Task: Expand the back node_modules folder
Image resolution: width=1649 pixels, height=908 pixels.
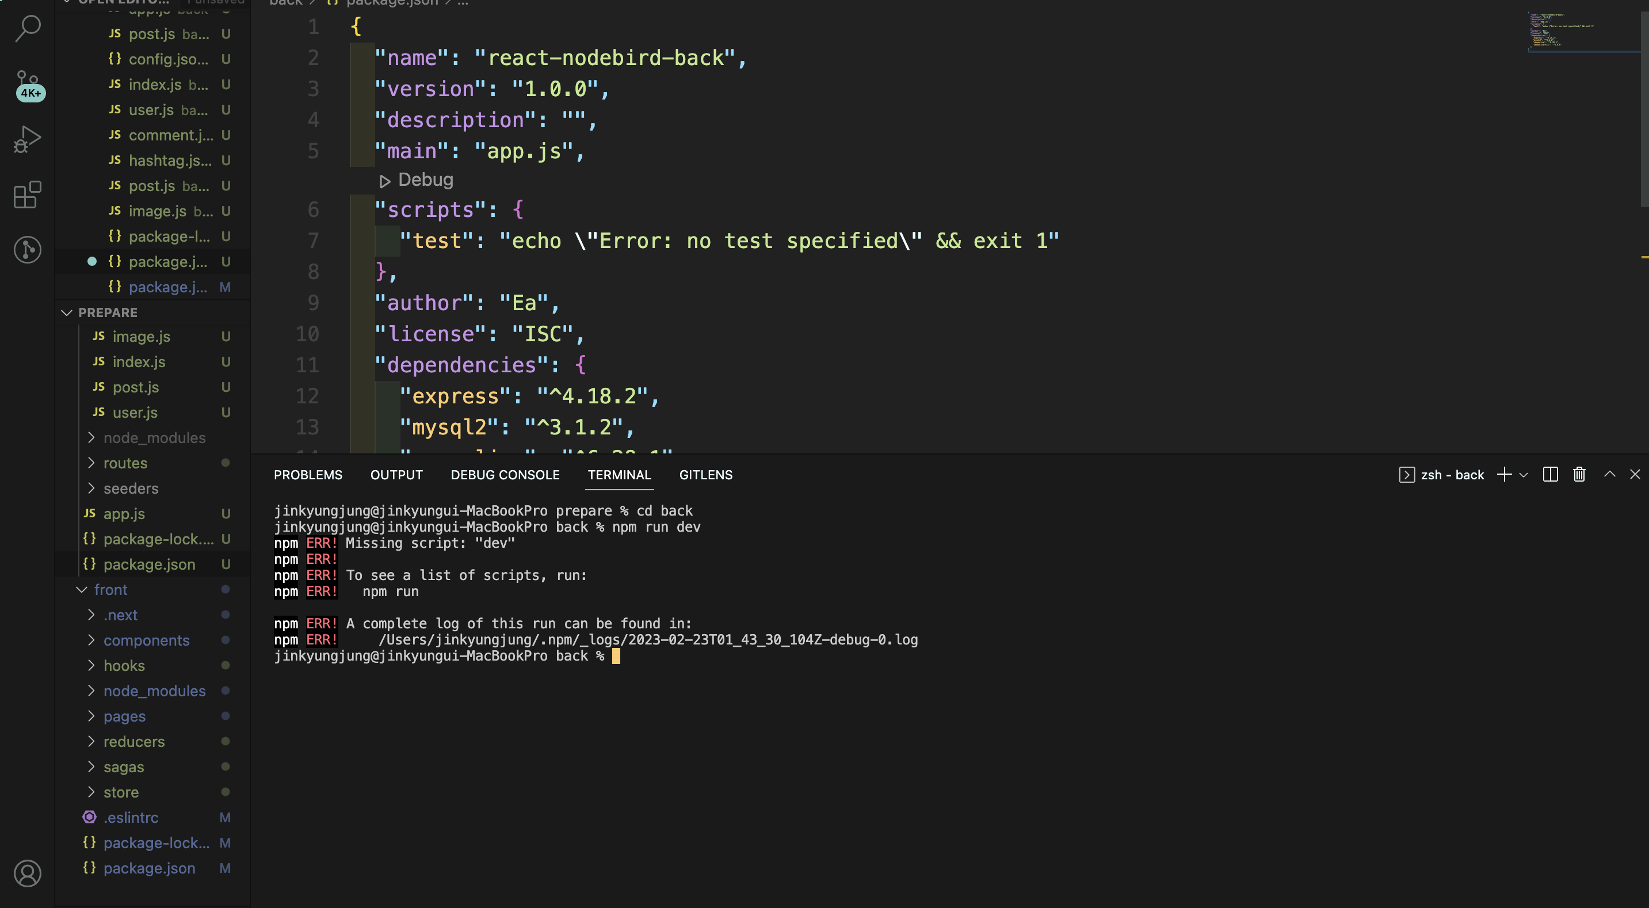Action: click(x=152, y=438)
